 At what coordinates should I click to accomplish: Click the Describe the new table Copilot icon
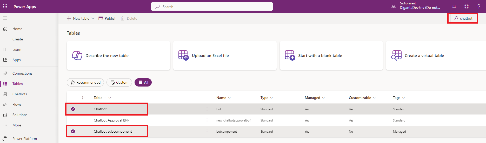coord(77,55)
